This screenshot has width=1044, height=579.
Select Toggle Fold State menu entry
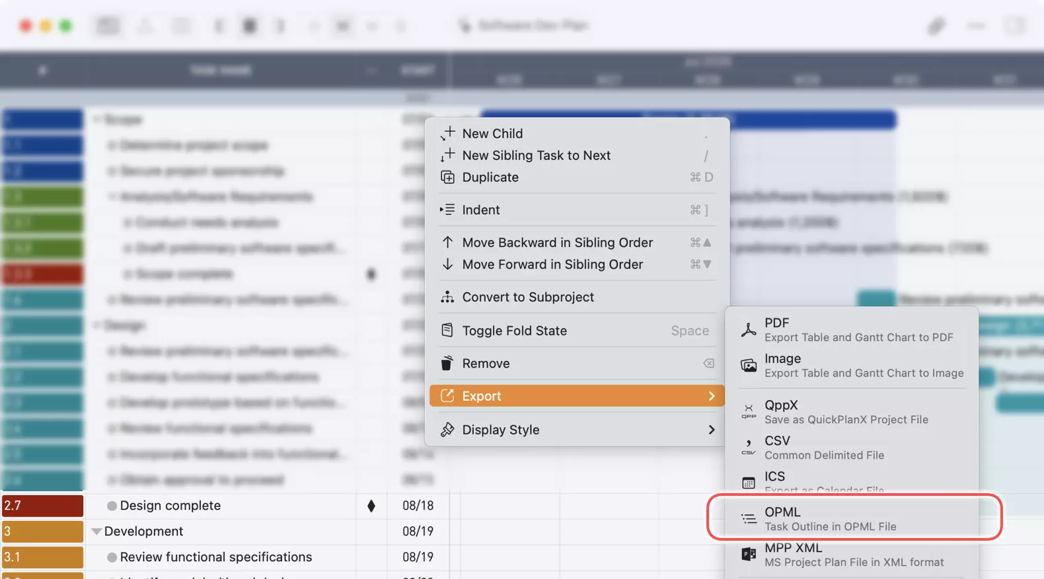[x=514, y=331]
